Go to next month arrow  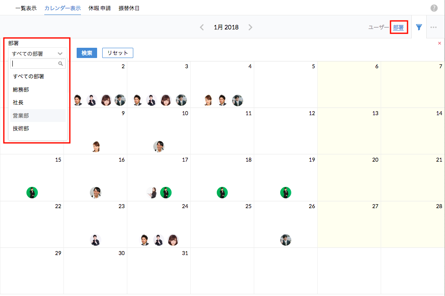250,27
